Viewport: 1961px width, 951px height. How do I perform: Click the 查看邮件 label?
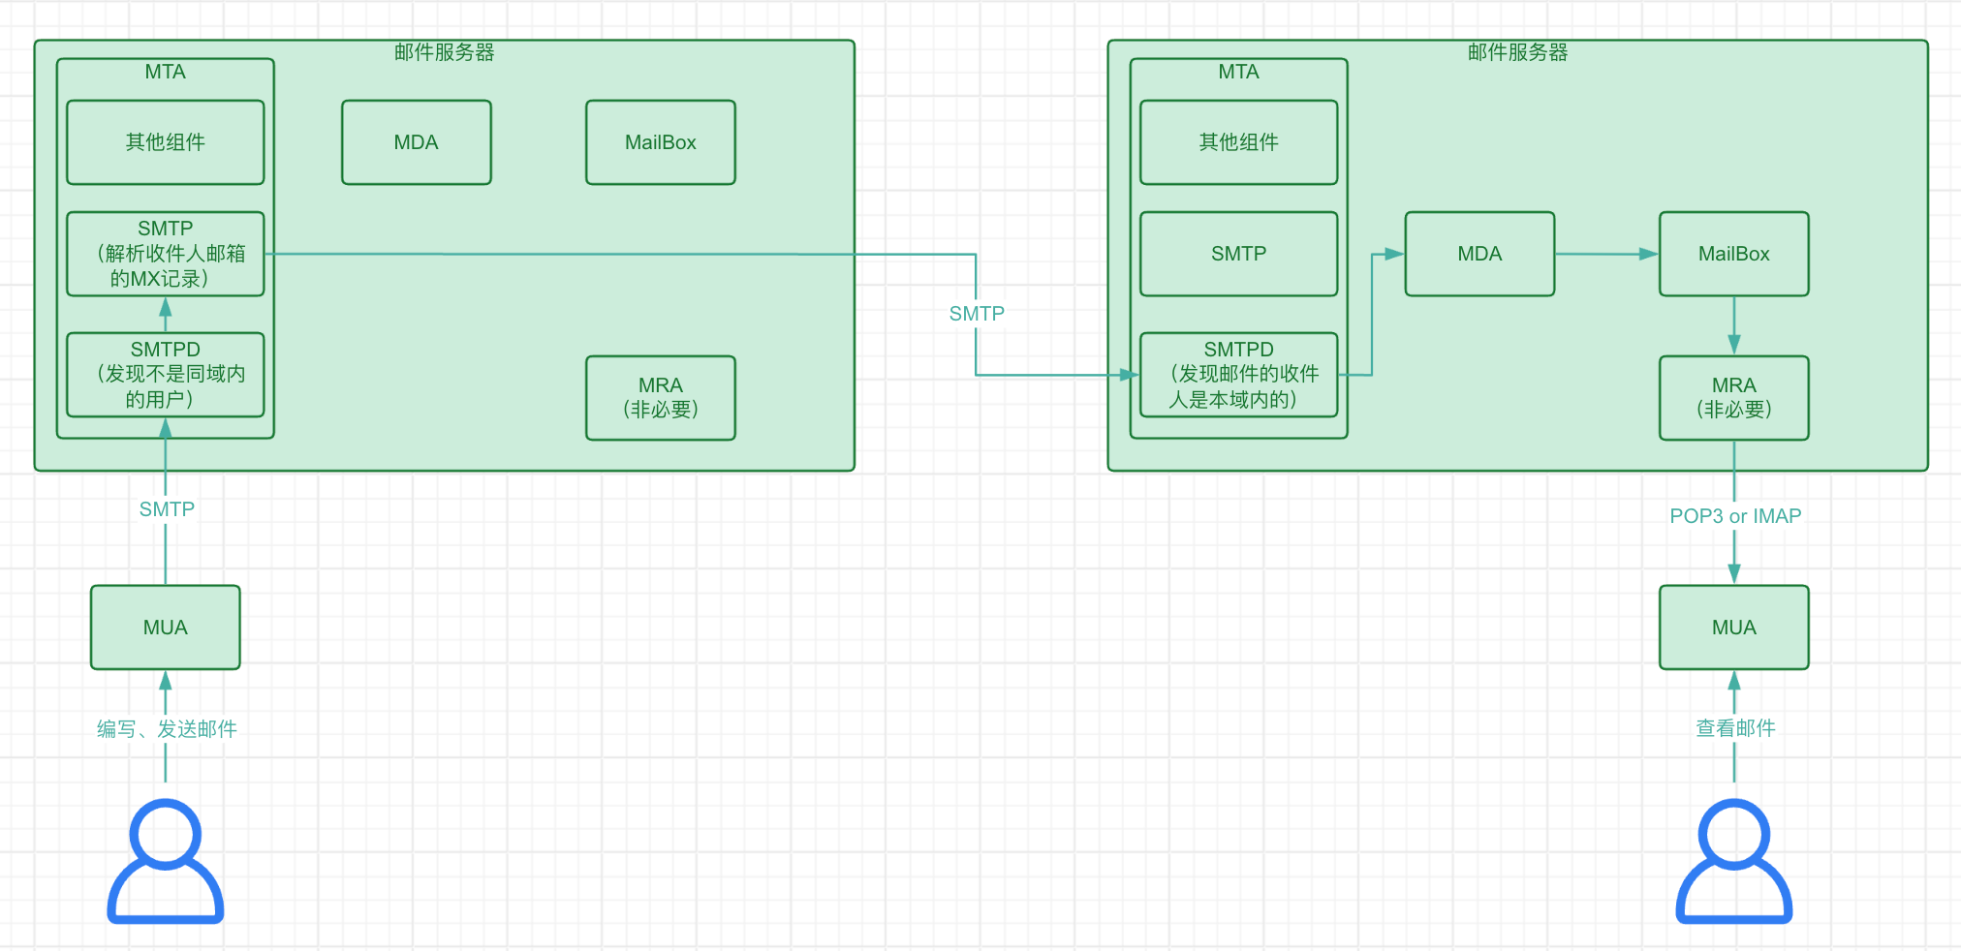1734,728
